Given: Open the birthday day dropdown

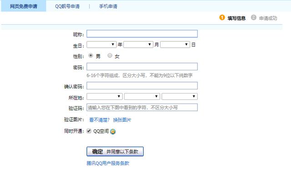Looking at the screenshot, I should [175, 44].
